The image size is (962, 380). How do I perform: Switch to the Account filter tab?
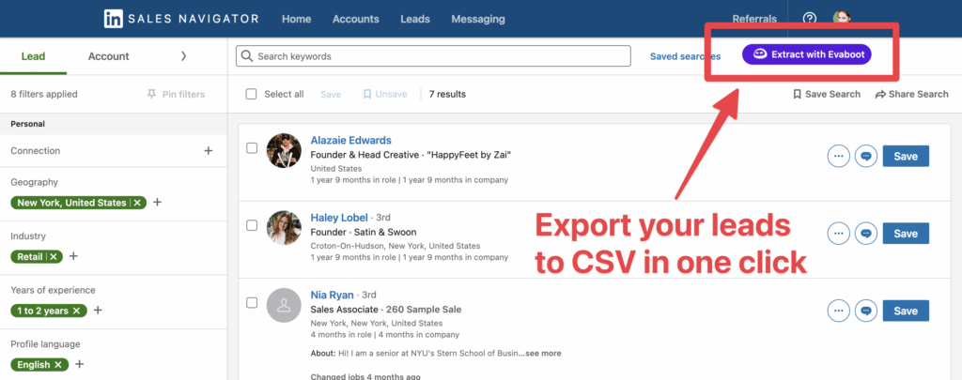click(109, 56)
